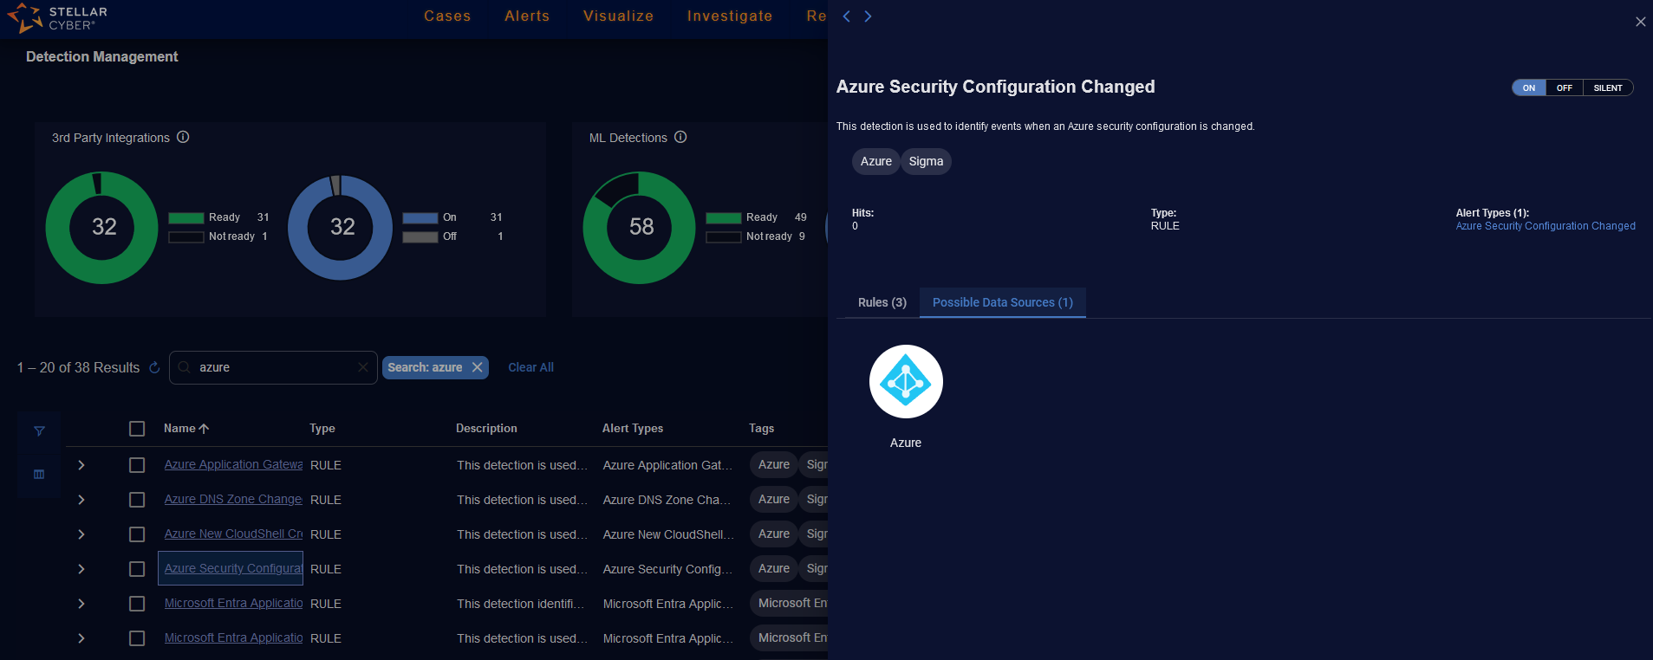The height and width of the screenshot is (660, 1653).
Task: Check the select-all header checkbox
Action: (137, 429)
